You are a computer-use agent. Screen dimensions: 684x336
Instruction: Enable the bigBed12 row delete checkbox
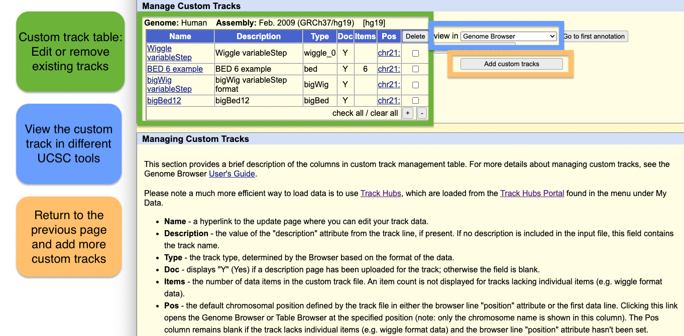click(415, 101)
